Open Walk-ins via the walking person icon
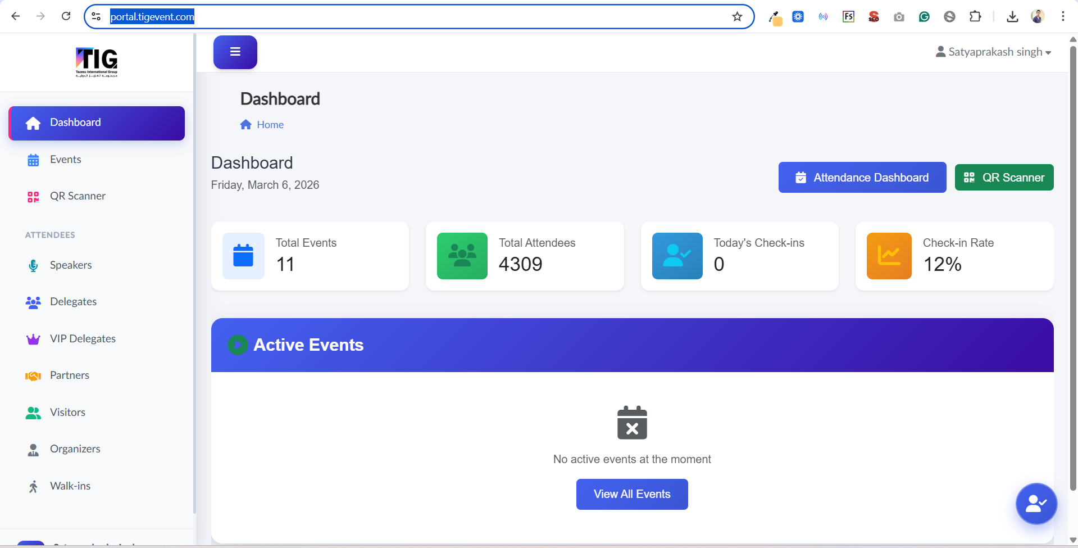Viewport: 1078px width, 548px height. point(33,486)
